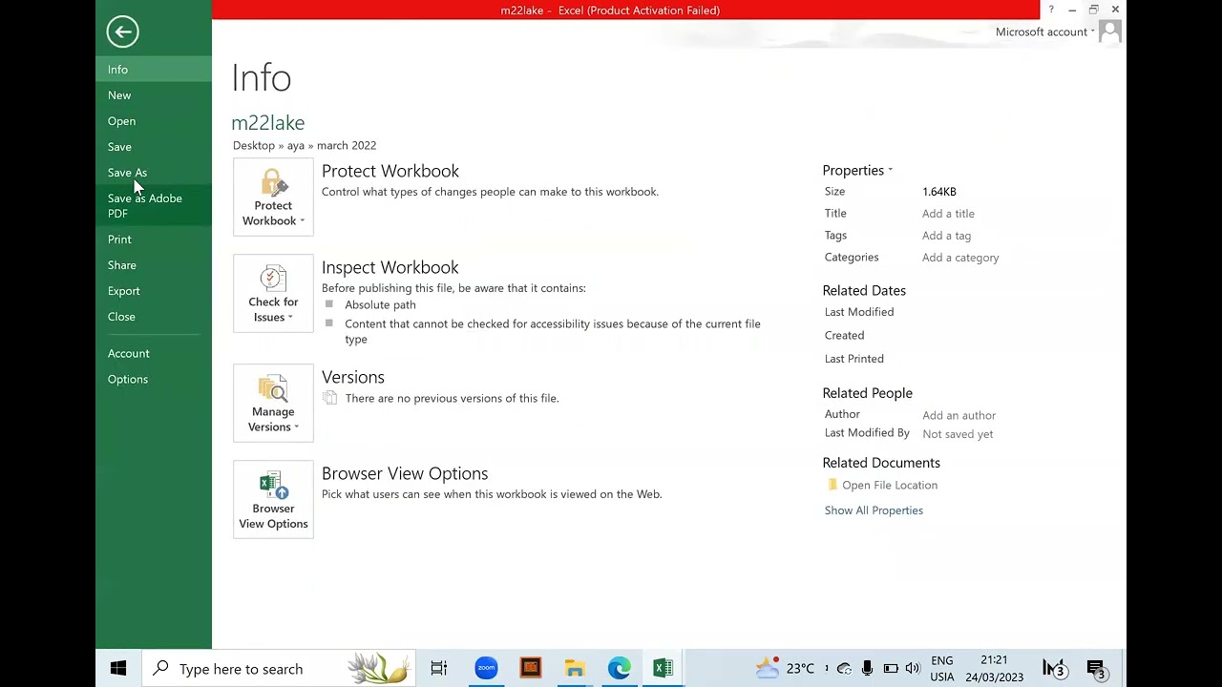Open the Share page

tap(154, 265)
